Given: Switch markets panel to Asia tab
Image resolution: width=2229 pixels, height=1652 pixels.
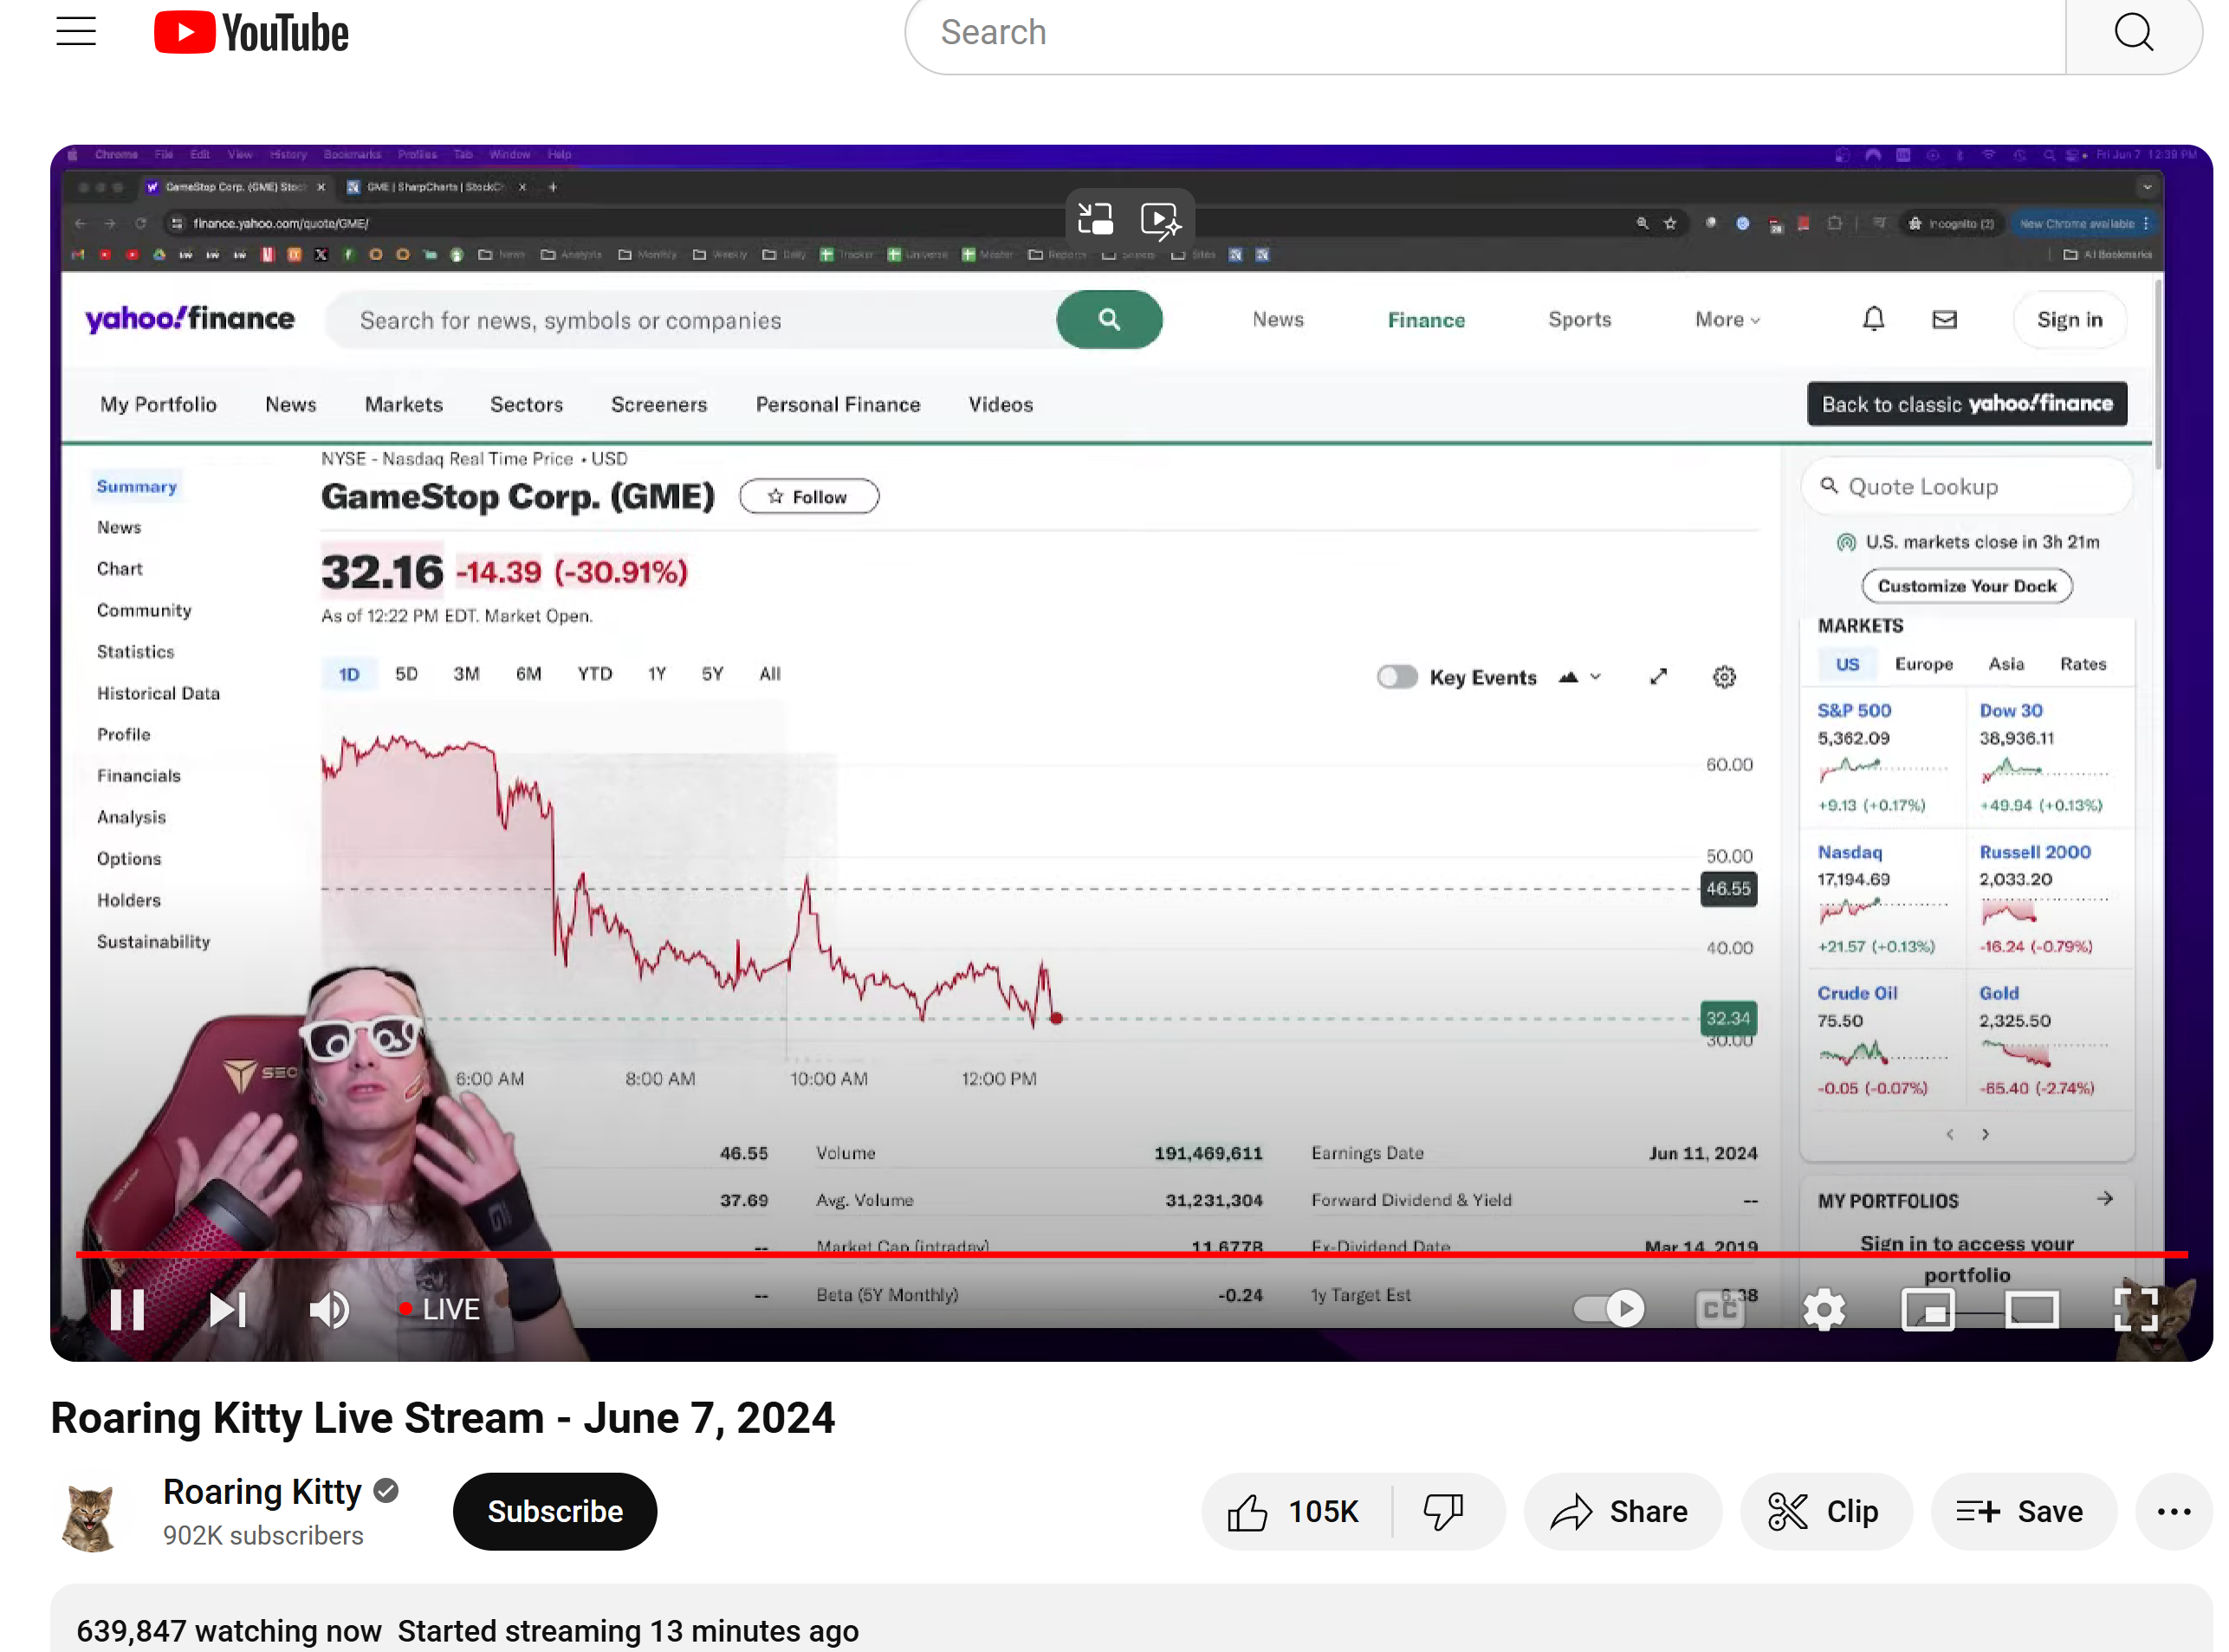Looking at the screenshot, I should 2005,664.
